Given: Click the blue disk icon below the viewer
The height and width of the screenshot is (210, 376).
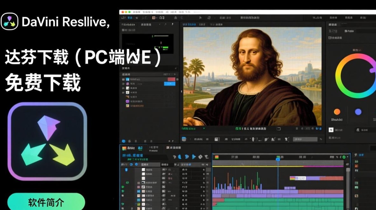Looking at the screenshot, I should pyautogui.click(x=184, y=139).
